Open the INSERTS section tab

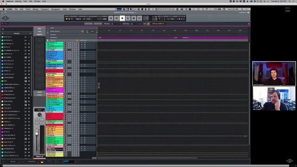click(x=39, y=34)
